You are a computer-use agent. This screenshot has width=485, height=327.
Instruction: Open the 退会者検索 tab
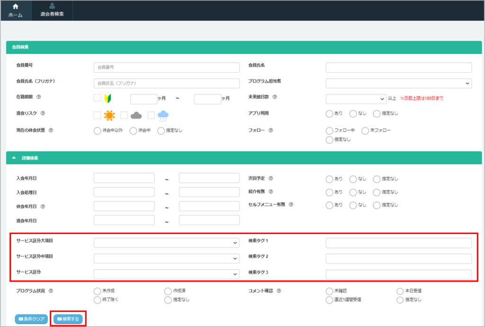point(52,10)
